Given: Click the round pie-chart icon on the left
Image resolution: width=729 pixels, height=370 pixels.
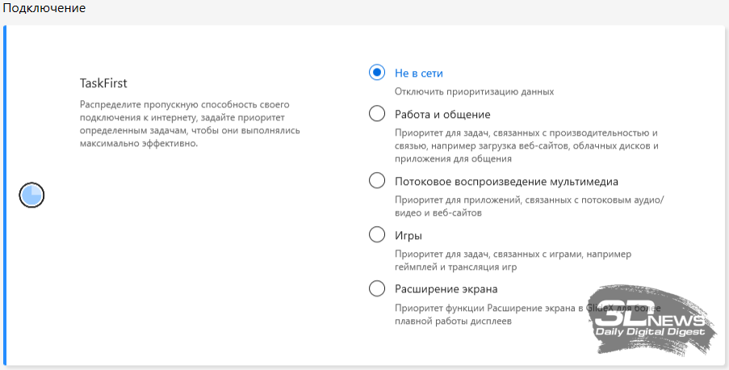Looking at the screenshot, I should tap(31, 195).
